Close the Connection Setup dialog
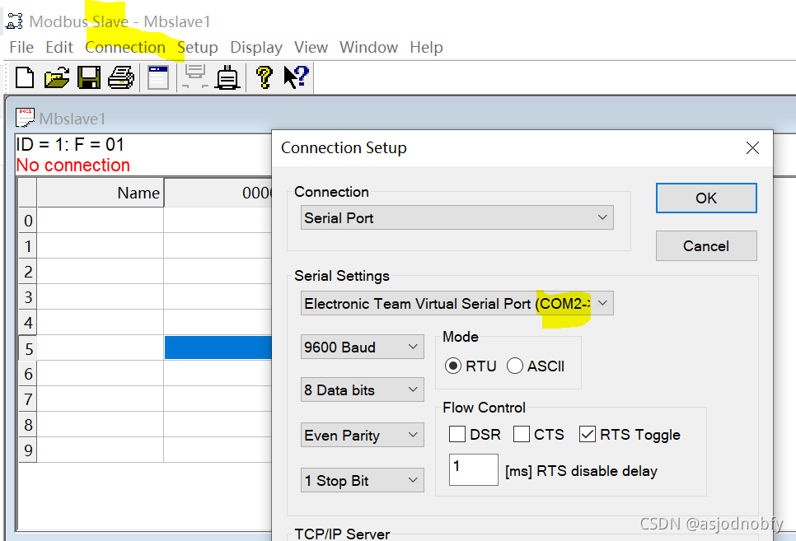The height and width of the screenshot is (541, 796). 752,147
